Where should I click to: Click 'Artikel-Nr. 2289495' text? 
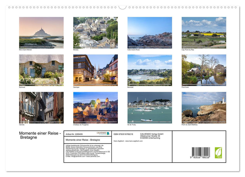coord(74,134)
